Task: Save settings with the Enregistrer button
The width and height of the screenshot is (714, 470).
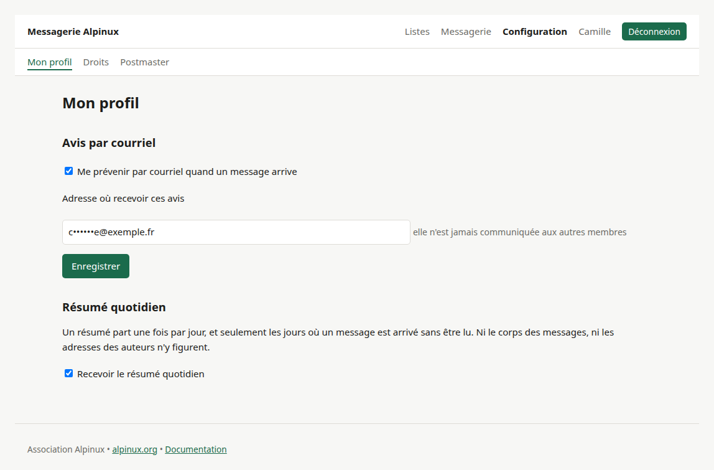Action: [96, 266]
